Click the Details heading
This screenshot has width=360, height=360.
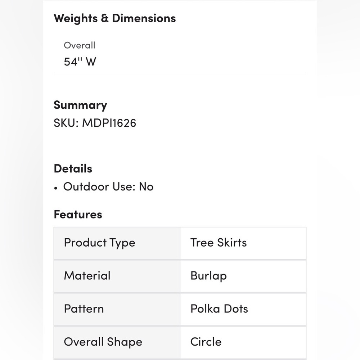73,168
